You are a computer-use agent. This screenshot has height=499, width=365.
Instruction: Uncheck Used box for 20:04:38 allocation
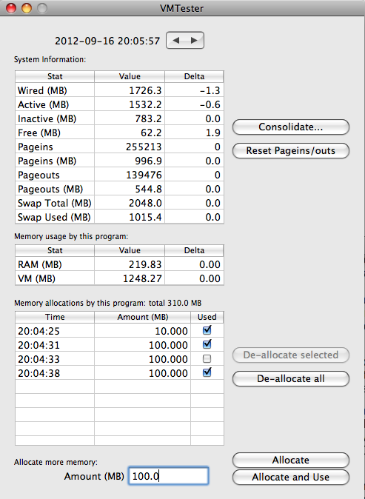pyautogui.click(x=207, y=372)
